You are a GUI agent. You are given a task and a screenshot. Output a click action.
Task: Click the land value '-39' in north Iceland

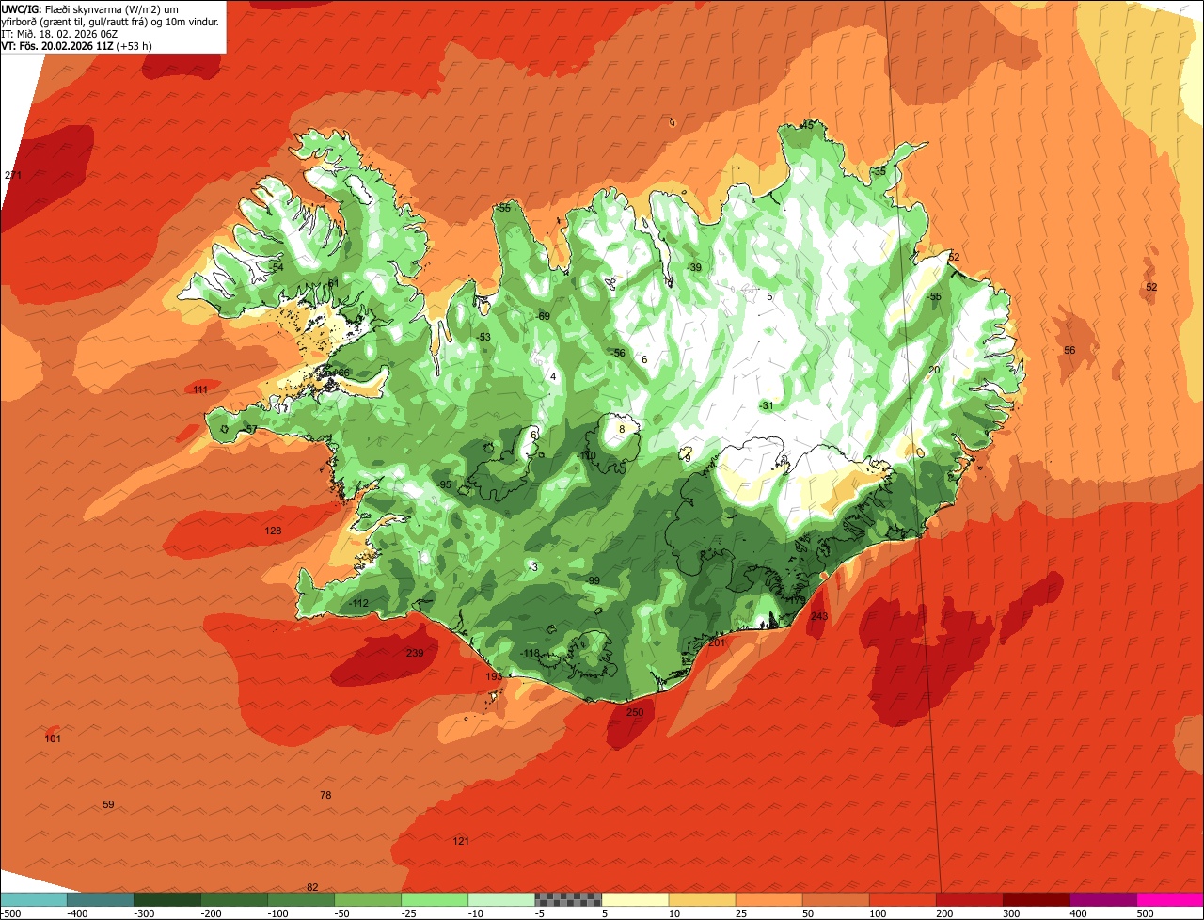pyautogui.click(x=694, y=268)
